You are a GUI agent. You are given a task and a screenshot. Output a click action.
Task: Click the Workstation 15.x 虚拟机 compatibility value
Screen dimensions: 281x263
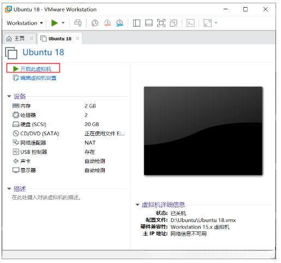pyautogui.click(x=200, y=227)
